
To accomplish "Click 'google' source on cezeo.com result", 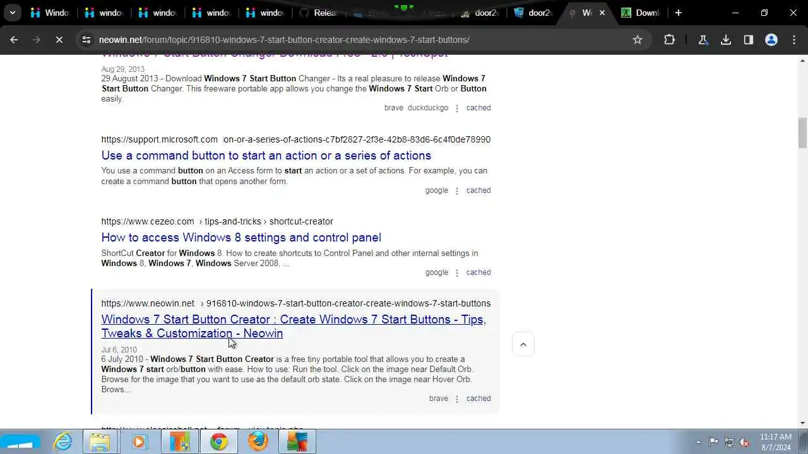I will click(x=437, y=272).
